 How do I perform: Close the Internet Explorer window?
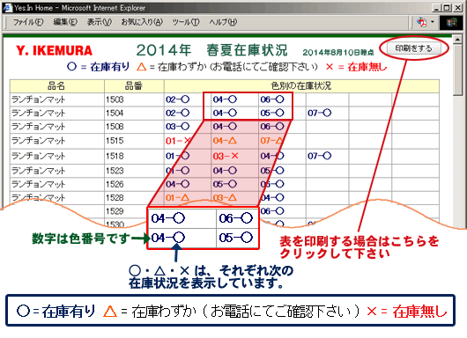458,8
